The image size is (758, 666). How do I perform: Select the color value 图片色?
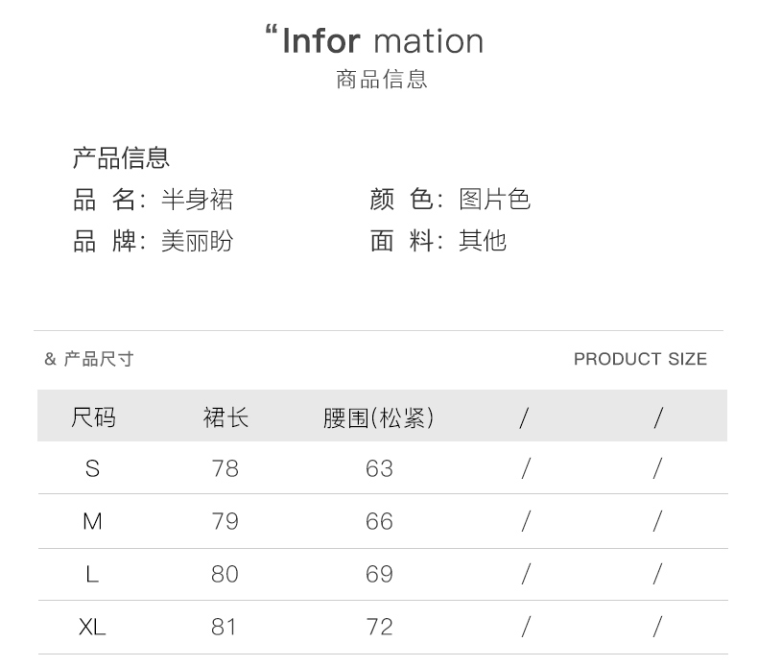pos(494,200)
